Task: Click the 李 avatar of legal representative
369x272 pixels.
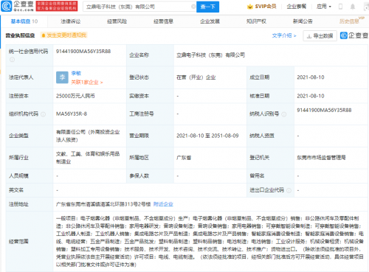Action: (x=62, y=77)
